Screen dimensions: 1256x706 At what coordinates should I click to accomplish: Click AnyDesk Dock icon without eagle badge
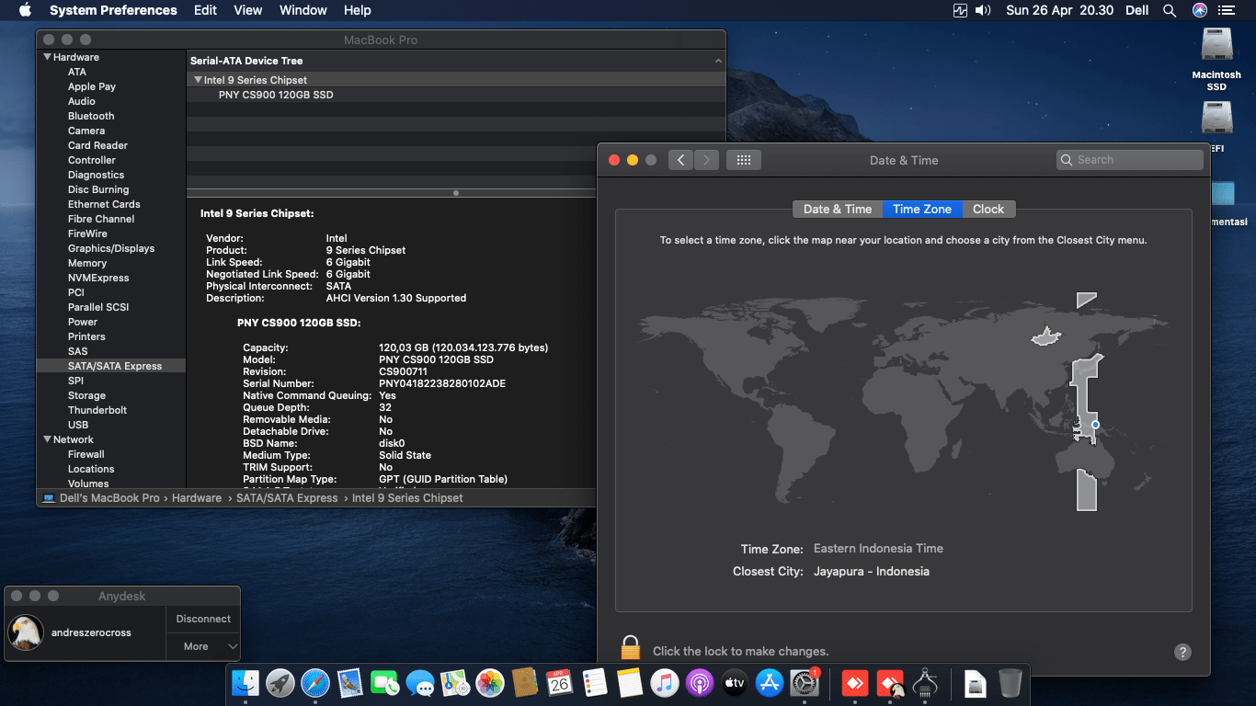855,683
